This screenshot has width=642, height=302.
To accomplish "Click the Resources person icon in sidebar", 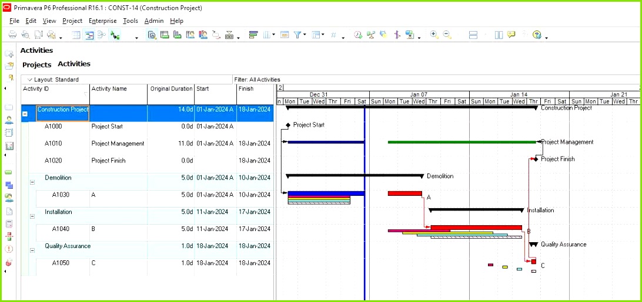I will pos(9,120).
